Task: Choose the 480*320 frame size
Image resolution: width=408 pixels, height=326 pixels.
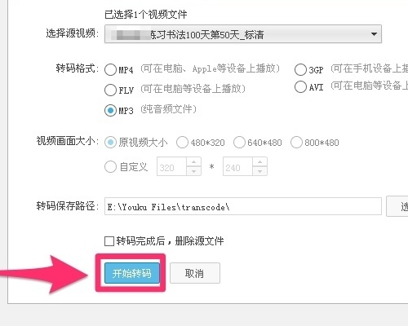Action: [x=182, y=143]
